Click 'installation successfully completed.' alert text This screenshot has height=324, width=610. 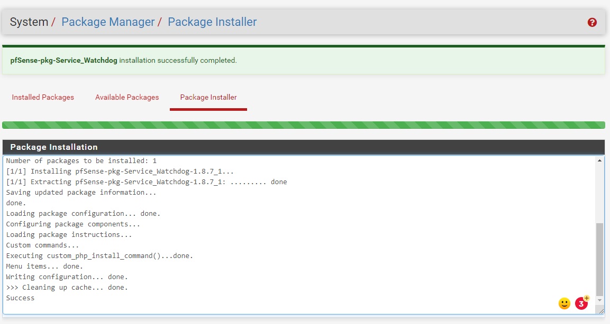(x=178, y=61)
